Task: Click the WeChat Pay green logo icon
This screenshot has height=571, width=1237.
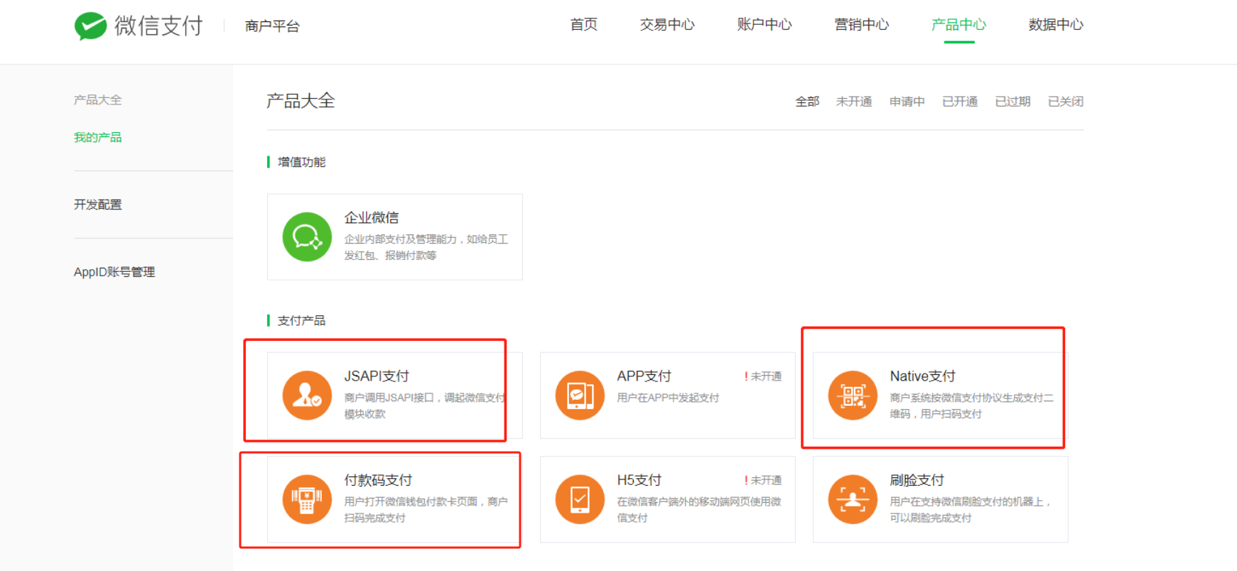Action: (90, 26)
